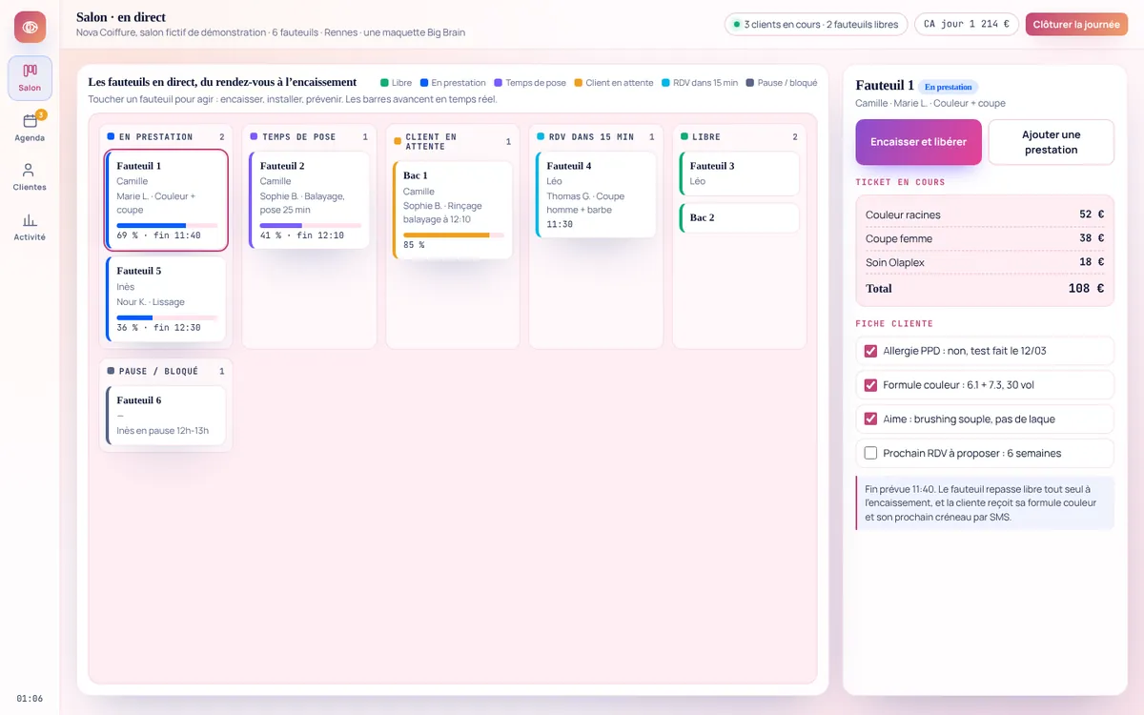Click Encaisser et libérer button
1144x715 pixels.
918,142
